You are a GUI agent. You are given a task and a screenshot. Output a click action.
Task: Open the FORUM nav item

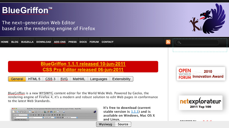coord(94,42)
